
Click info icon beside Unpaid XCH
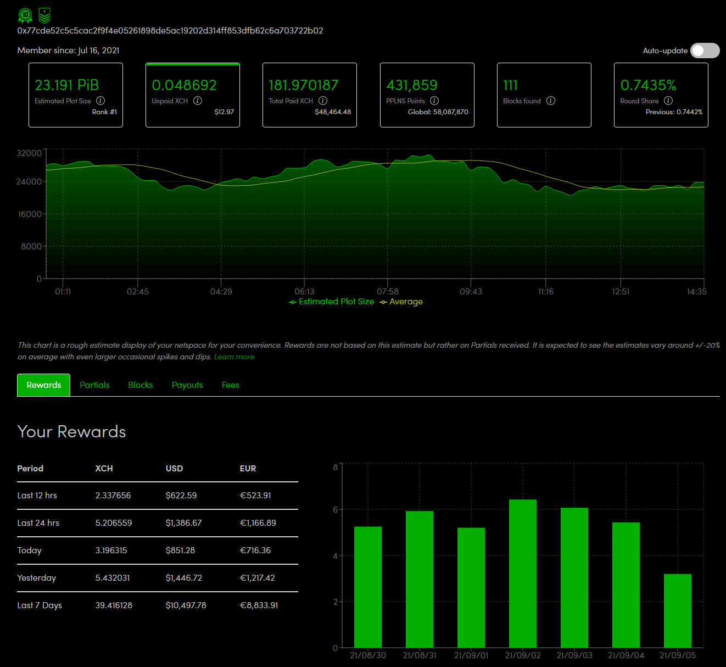point(198,101)
